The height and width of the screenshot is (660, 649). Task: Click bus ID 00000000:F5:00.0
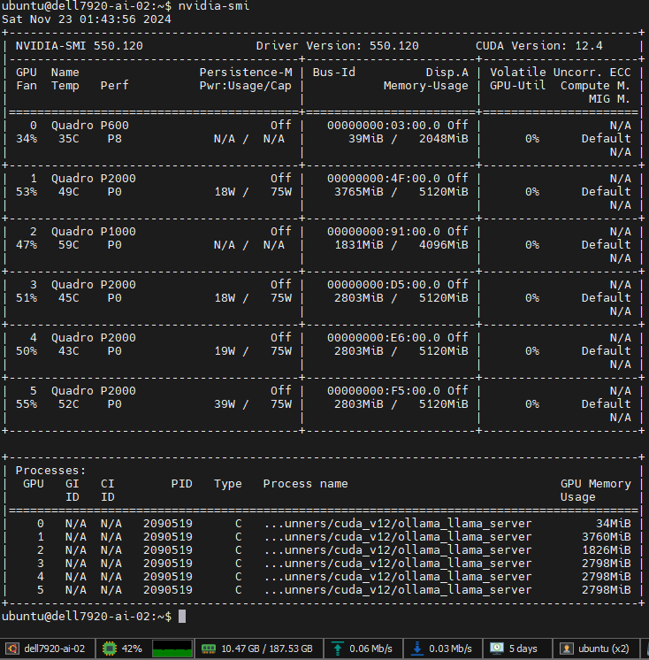pyautogui.click(x=384, y=391)
